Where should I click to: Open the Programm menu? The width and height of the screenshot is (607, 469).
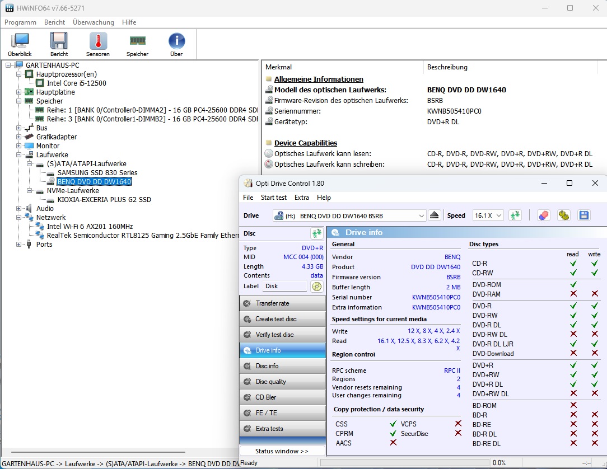[20, 22]
